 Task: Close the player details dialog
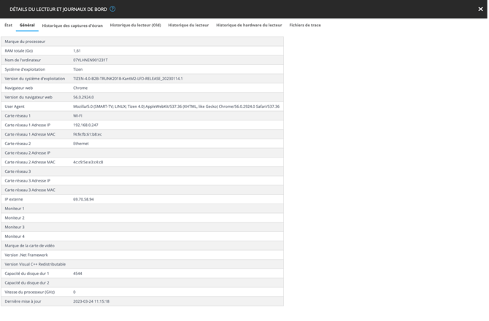click(x=480, y=9)
